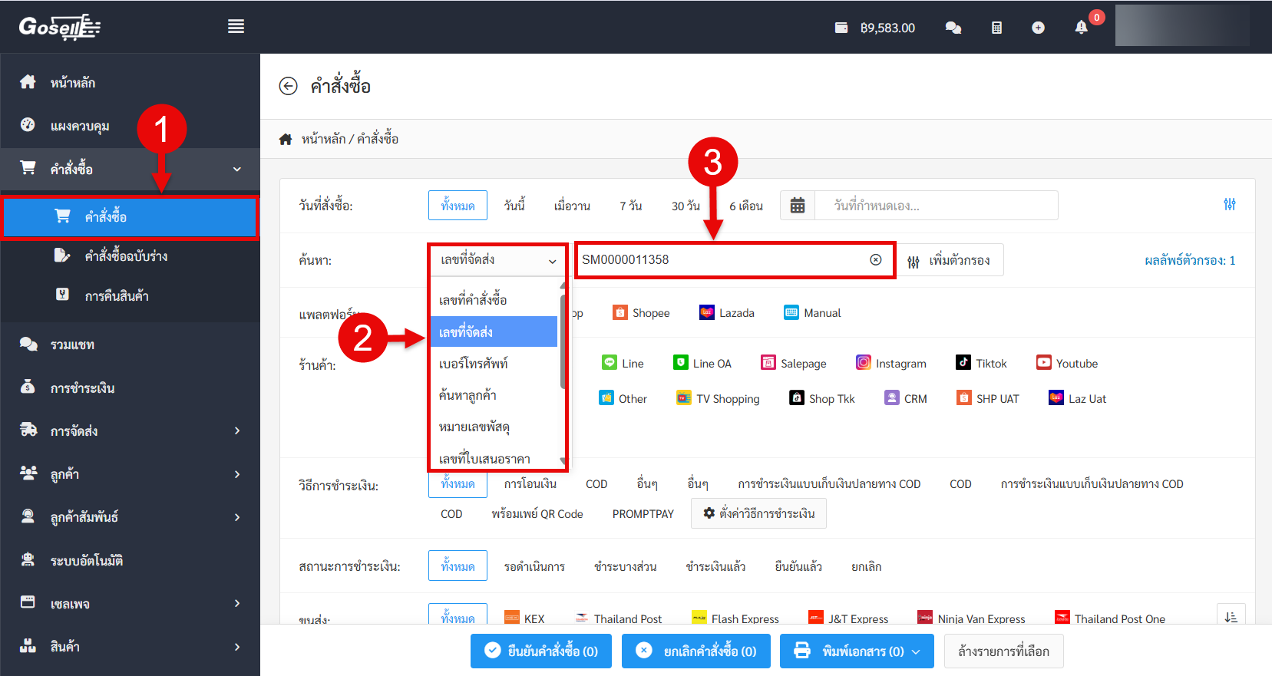Select the 7 วัน date range filter
Viewport: 1272px width, 676px height.
[630, 206]
